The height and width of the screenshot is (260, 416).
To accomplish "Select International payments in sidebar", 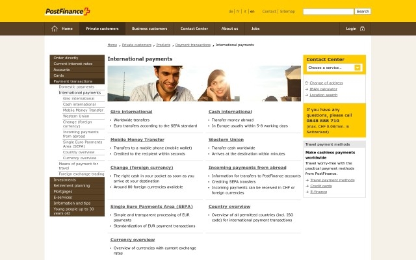I will 79,92.
